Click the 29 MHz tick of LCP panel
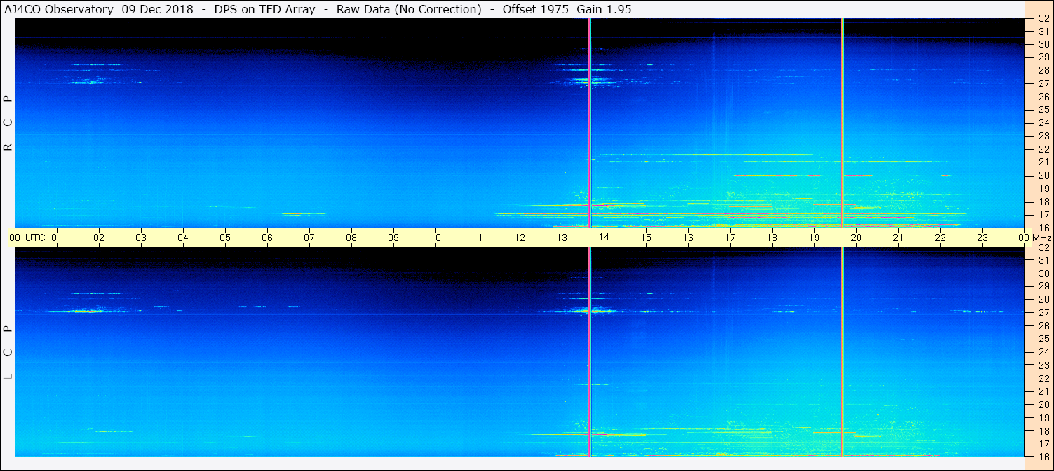1054x471 pixels. coord(1043,287)
